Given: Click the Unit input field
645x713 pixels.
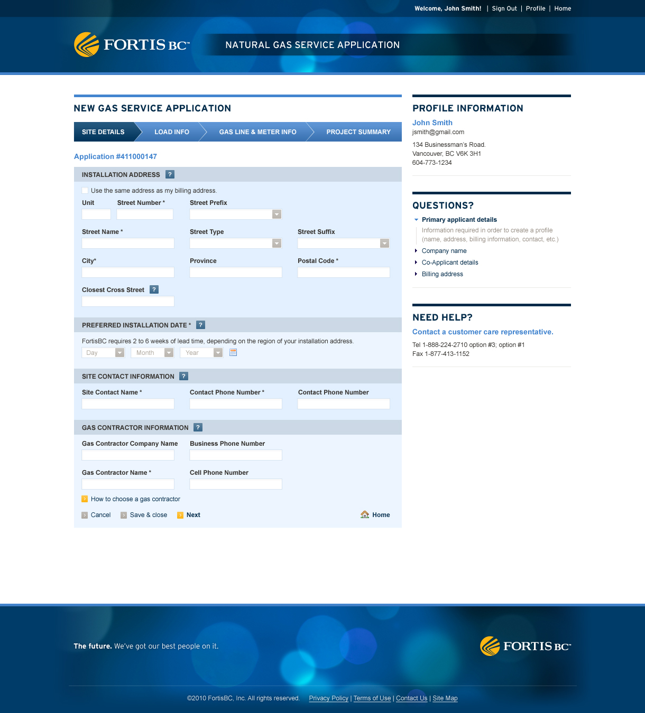Looking at the screenshot, I should (x=96, y=214).
